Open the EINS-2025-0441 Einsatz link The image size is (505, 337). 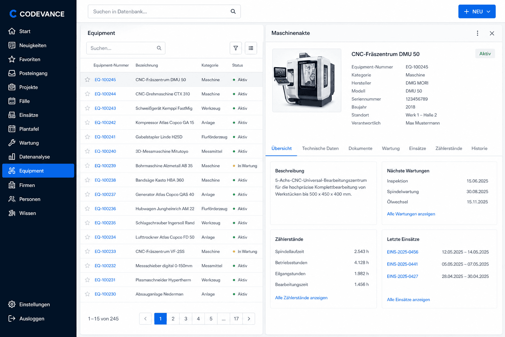coord(402,264)
